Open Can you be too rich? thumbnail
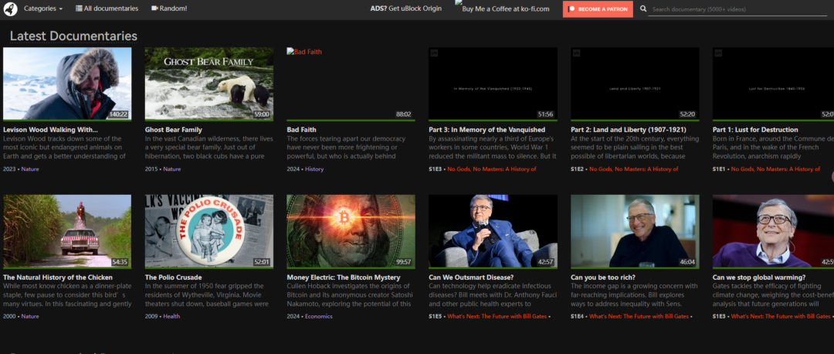The height and width of the screenshot is (354, 834). (x=635, y=230)
